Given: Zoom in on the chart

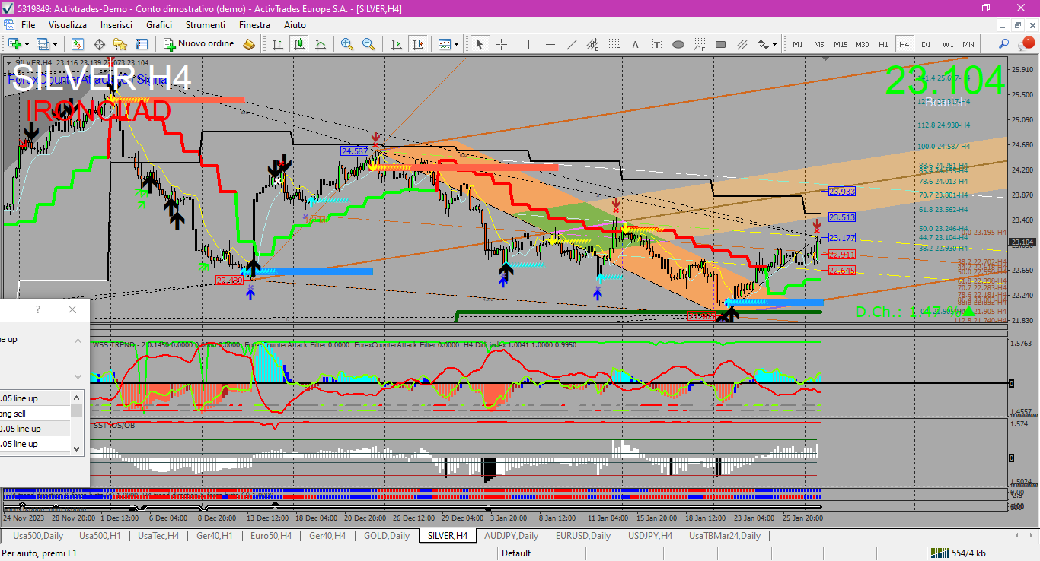Looking at the screenshot, I should coord(347,44).
